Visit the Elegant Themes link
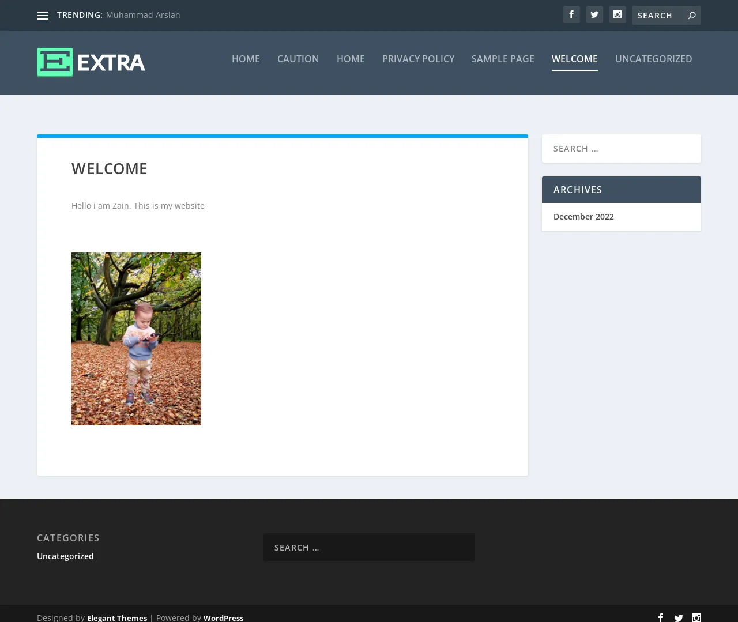This screenshot has height=622, width=738. (x=117, y=617)
